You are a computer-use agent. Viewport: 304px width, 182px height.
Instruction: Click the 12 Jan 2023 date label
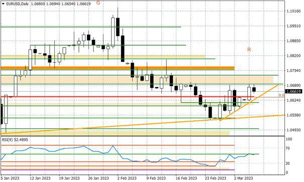coord(40,178)
